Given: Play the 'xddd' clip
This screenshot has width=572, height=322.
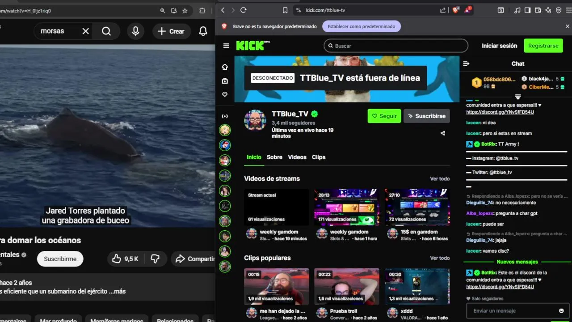Looking at the screenshot, I should click(417, 286).
